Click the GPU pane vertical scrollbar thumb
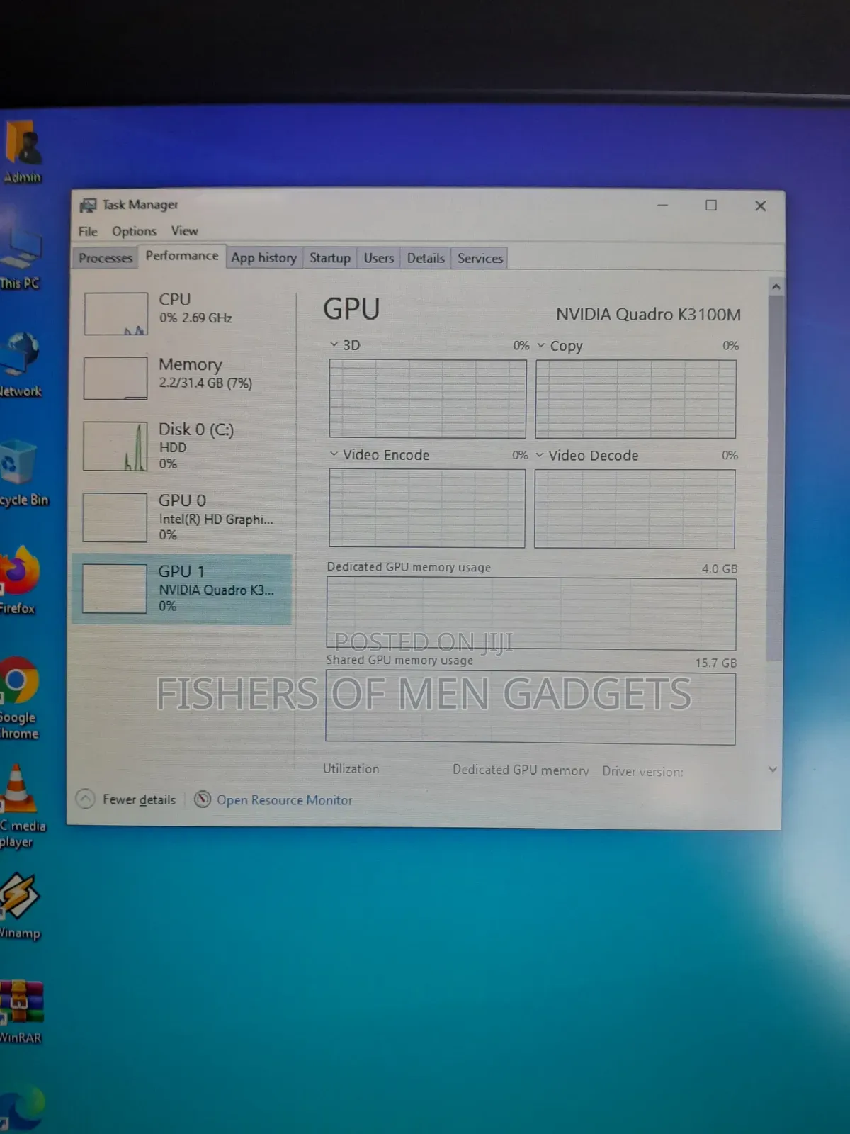This screenshot has width=850, height=1134. click(776, 478)
